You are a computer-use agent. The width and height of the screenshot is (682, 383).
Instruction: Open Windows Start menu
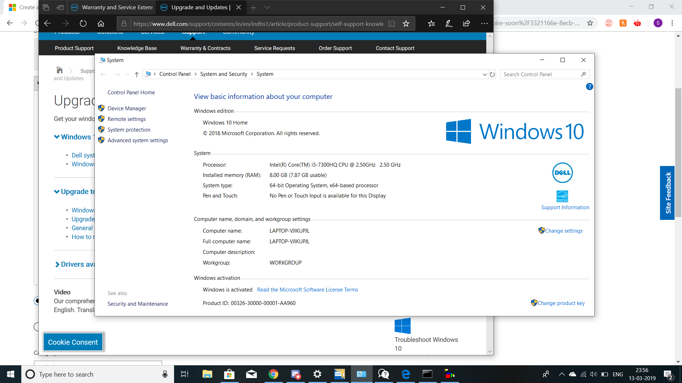[11, 374]
